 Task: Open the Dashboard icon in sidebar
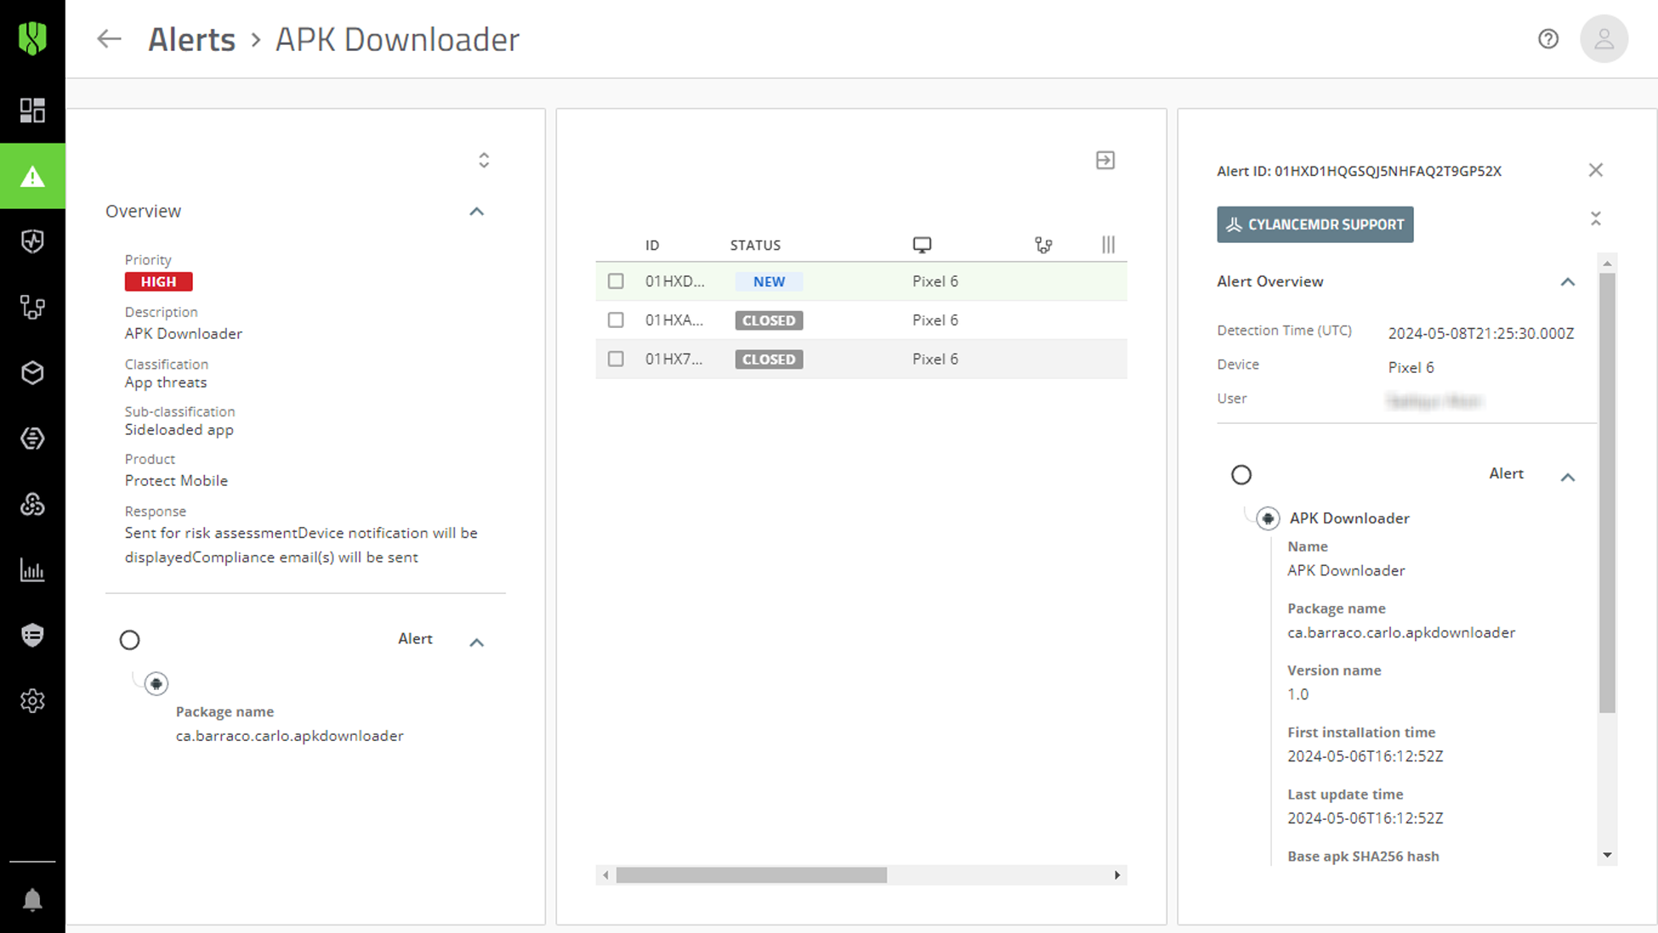(32, 110)
